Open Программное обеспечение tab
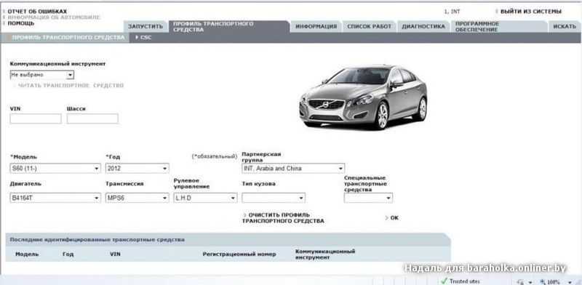582x285 pixels. coord(498,27)
